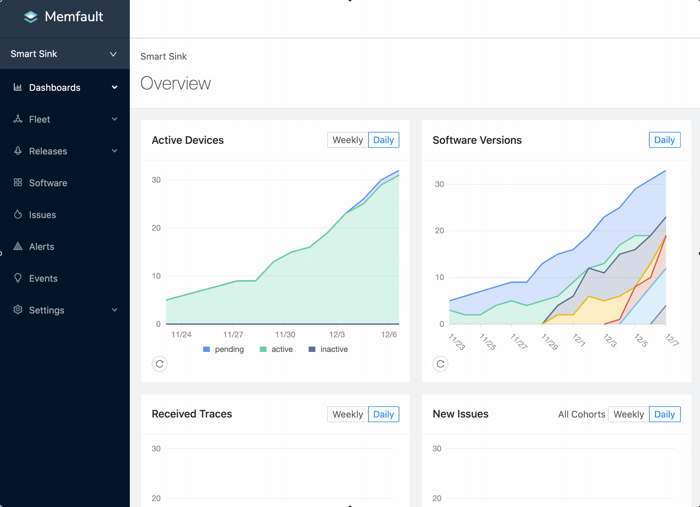Click the Smart Sink breadcrumb link
The height and width of the screenshot is (507, 700).
pyautogui.click(x=164, y=56)
